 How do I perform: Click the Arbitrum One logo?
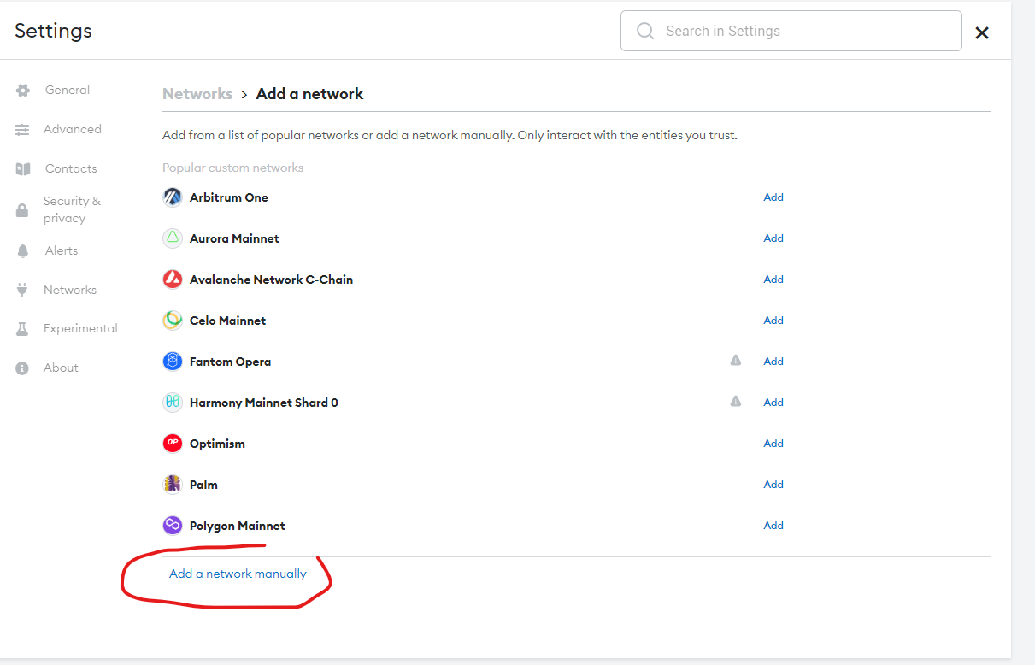point(173,197)
